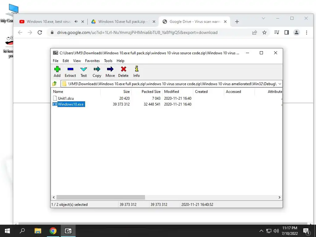316x237 pixels.
Task: Open Chrome media controls icon
Action: (277, 32)
